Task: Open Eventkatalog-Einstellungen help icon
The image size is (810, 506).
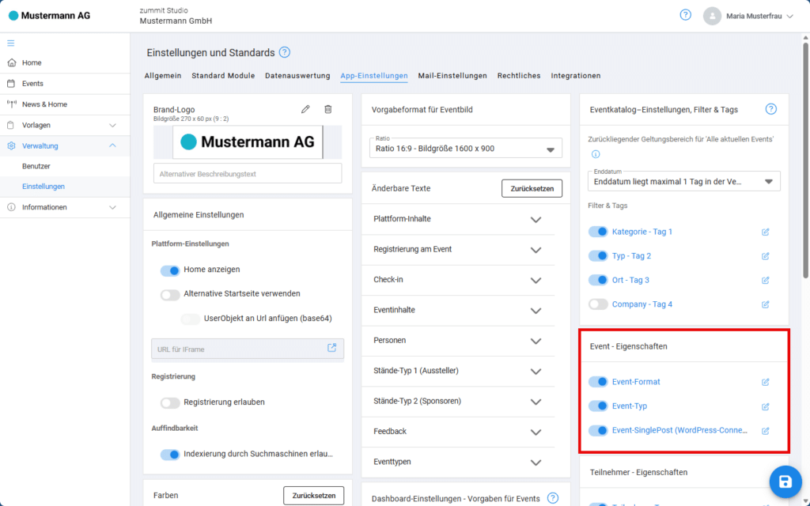Action: click(770, 109)
